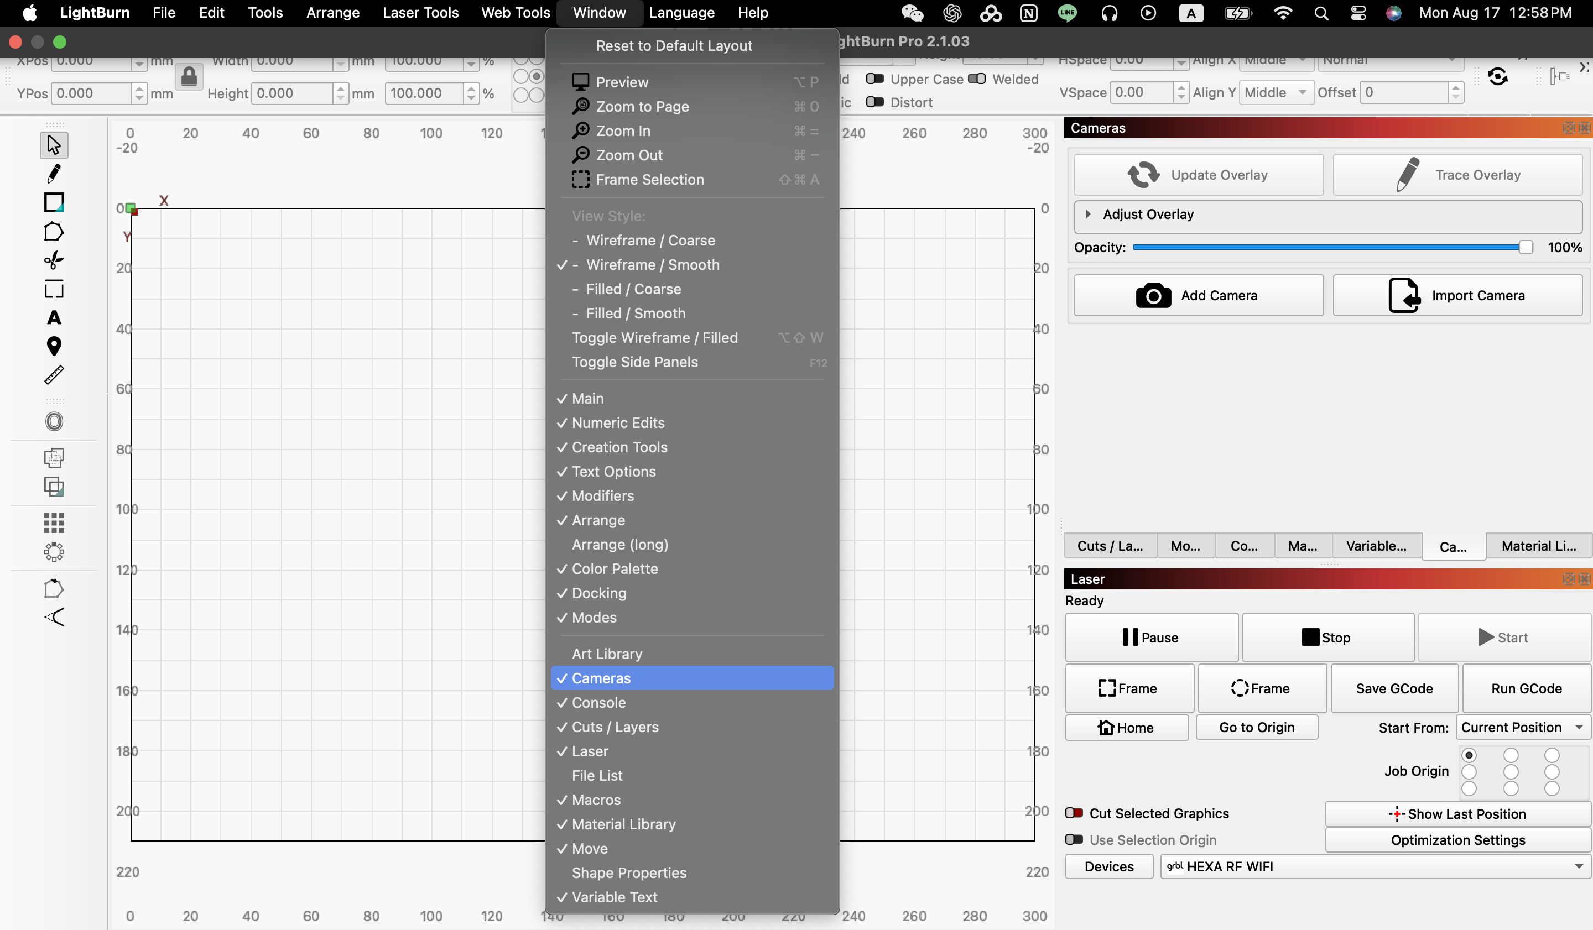Choose Zoom to Page menu item
This screenshot has height=930, width=1593.
tap(692, 106)
